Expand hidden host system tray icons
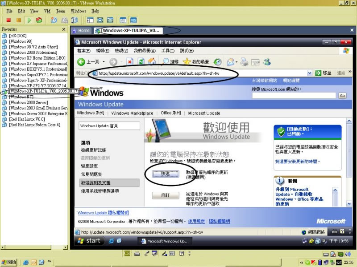 click(302, 263)
